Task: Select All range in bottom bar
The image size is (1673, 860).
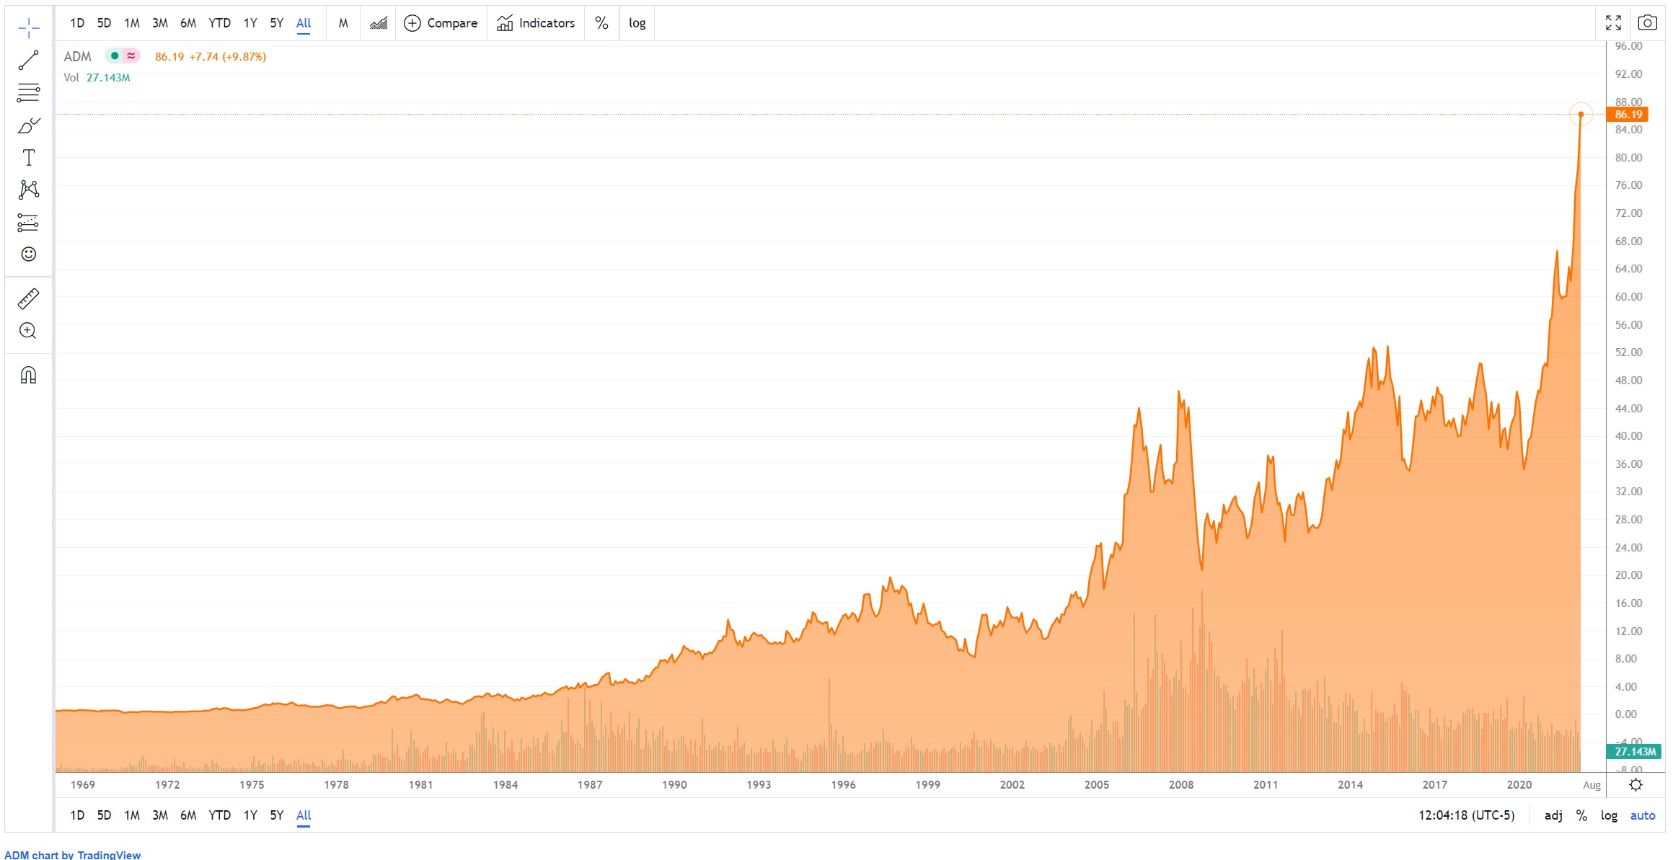Action: (x=304, y=815)
